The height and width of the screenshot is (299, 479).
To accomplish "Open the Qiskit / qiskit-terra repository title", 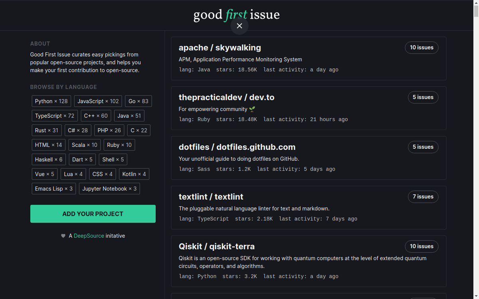I will [217, 246].
